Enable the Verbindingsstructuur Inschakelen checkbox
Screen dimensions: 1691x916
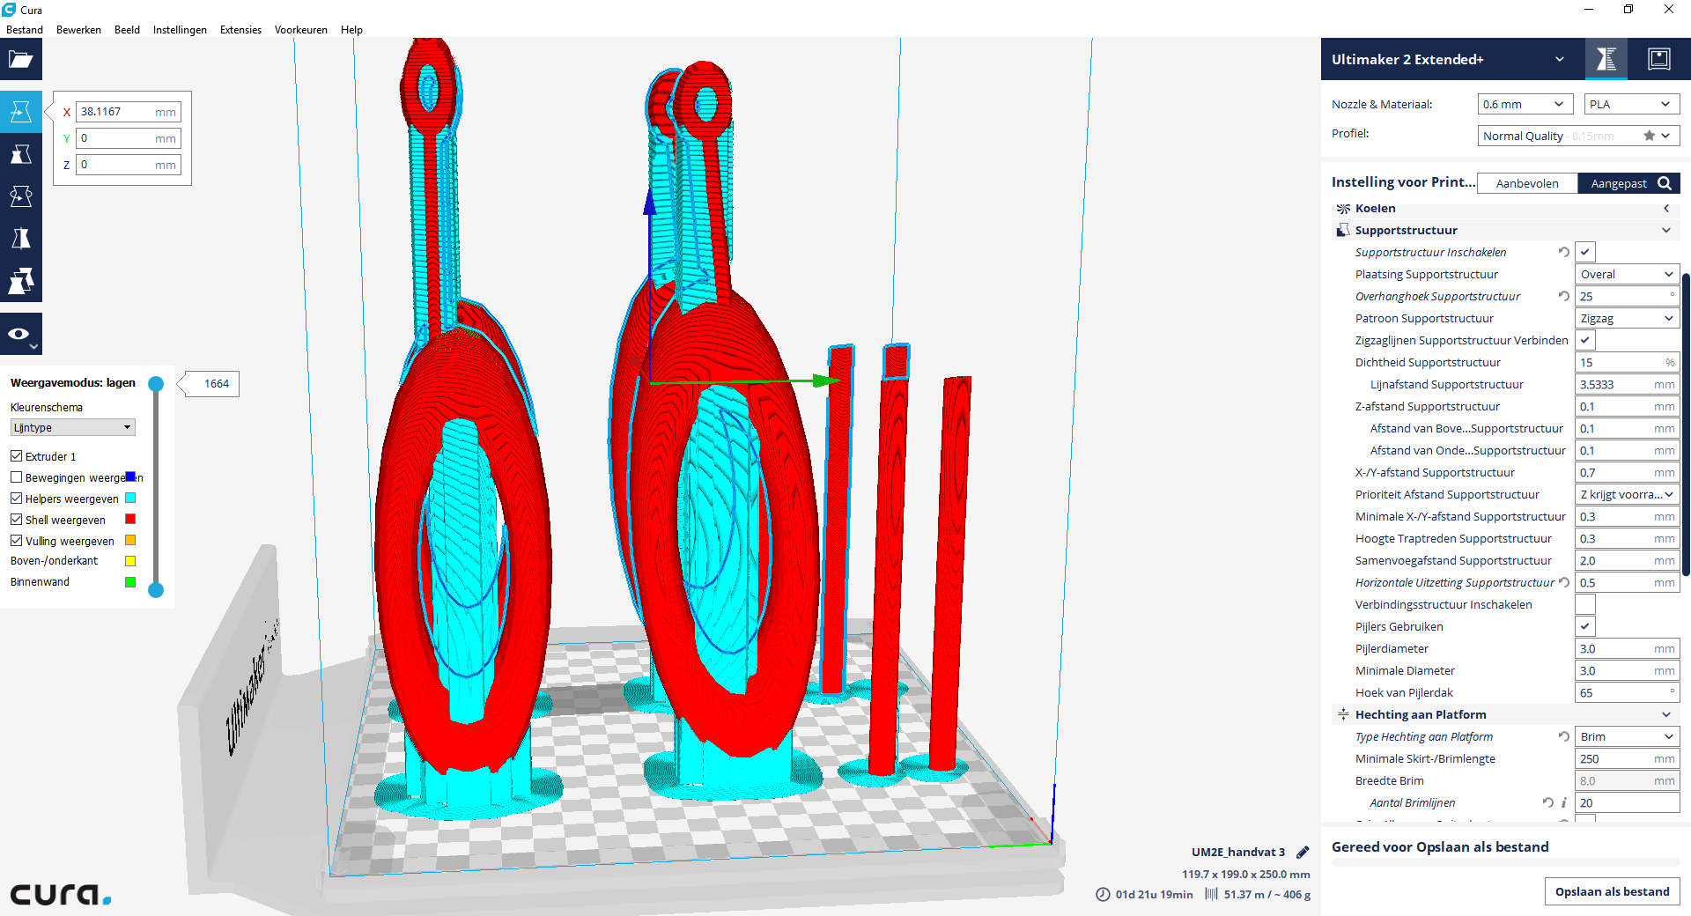1585,604
